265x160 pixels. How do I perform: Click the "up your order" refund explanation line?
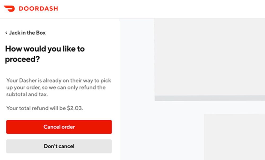pos(56,87)
